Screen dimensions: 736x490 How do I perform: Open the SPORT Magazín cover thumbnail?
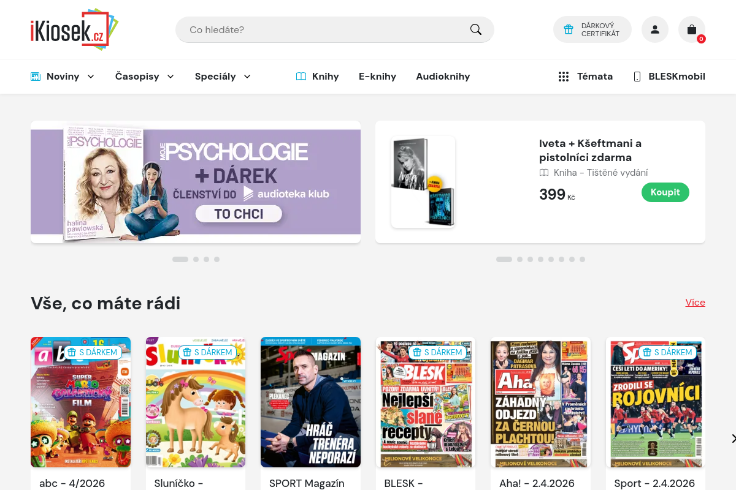click(310, 402)
